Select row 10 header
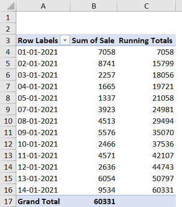This screenshot has height=207, width=182. 8,121
